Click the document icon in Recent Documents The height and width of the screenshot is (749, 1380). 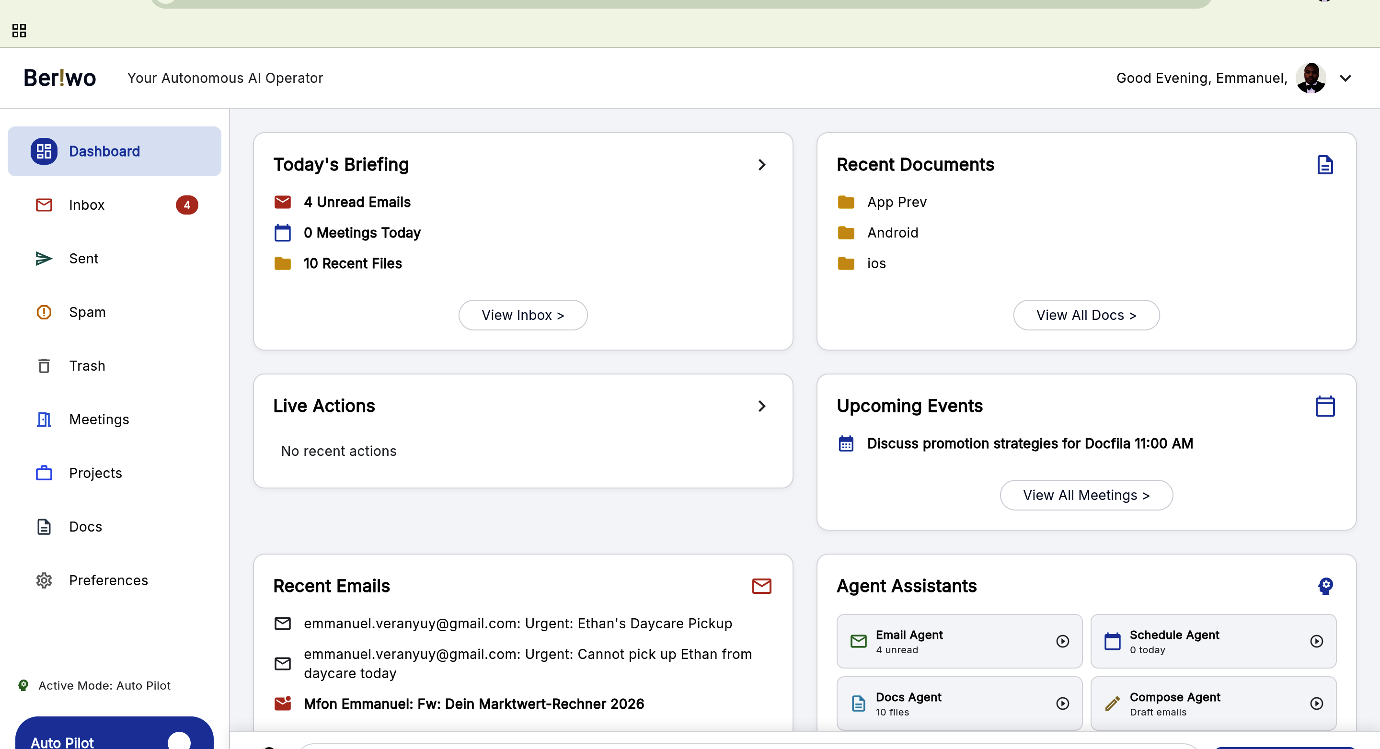pyautogui.click(x=1324, y=164)
